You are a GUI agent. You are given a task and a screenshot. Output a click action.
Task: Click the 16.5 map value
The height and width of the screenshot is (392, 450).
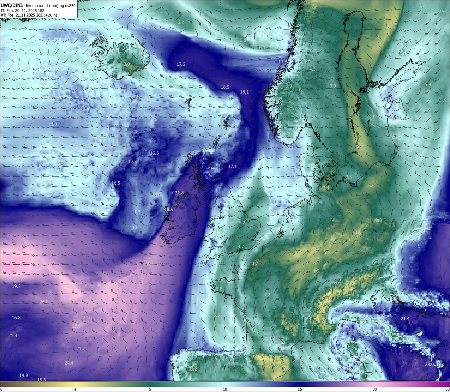[116, 183]
